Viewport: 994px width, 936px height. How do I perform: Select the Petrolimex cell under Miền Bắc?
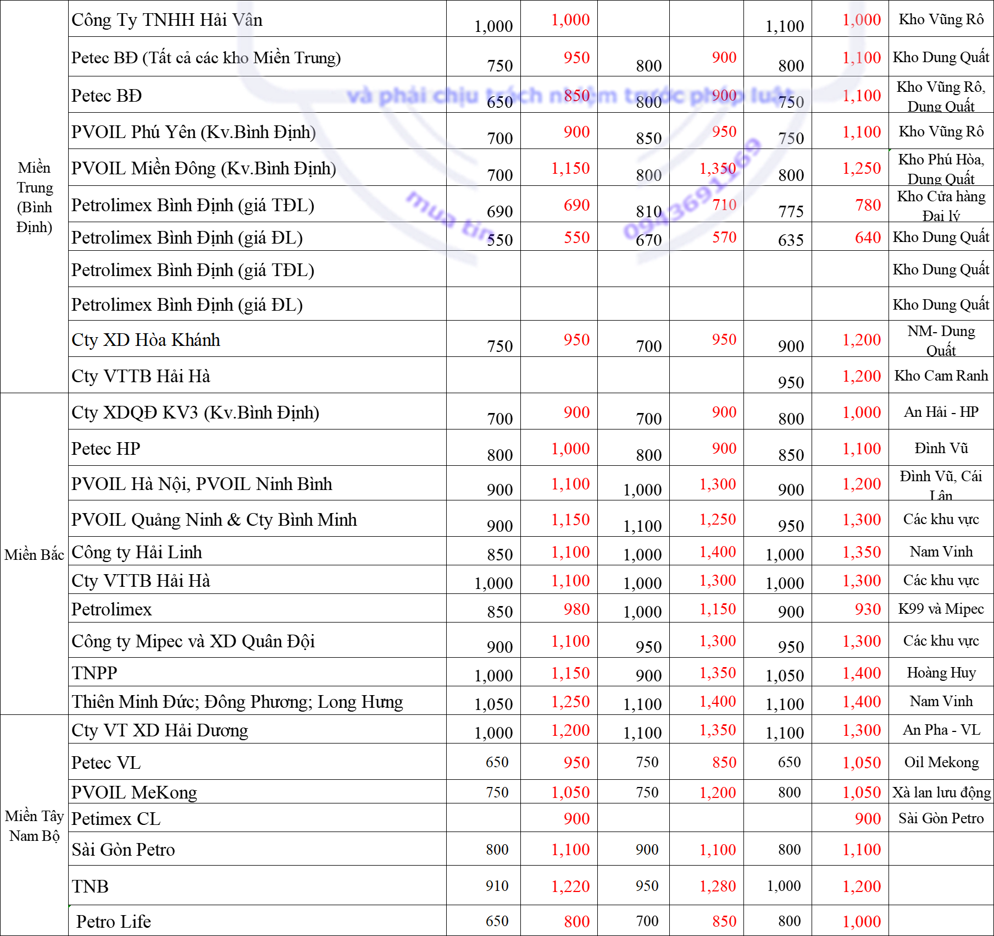click(x=257, y=609)
